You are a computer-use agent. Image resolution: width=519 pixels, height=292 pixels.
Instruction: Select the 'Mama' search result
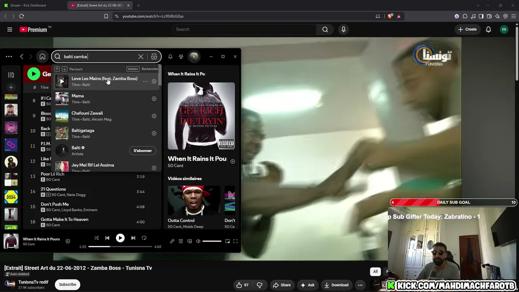click(106, 99)
